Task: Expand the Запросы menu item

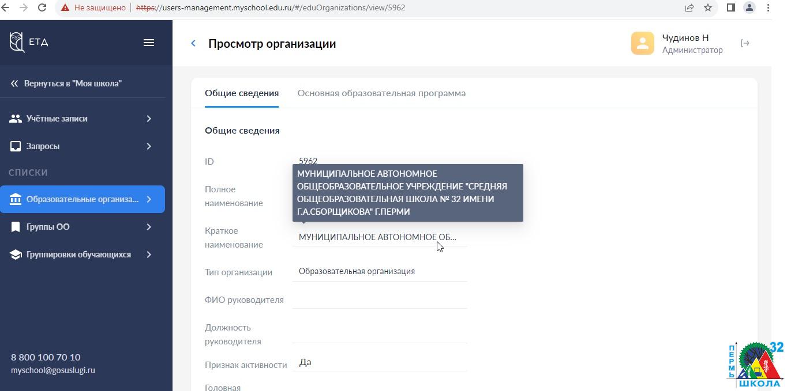Action: click(149, 146)
